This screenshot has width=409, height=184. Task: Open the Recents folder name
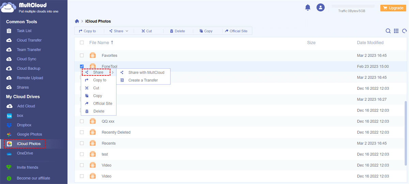click(109, 143)
